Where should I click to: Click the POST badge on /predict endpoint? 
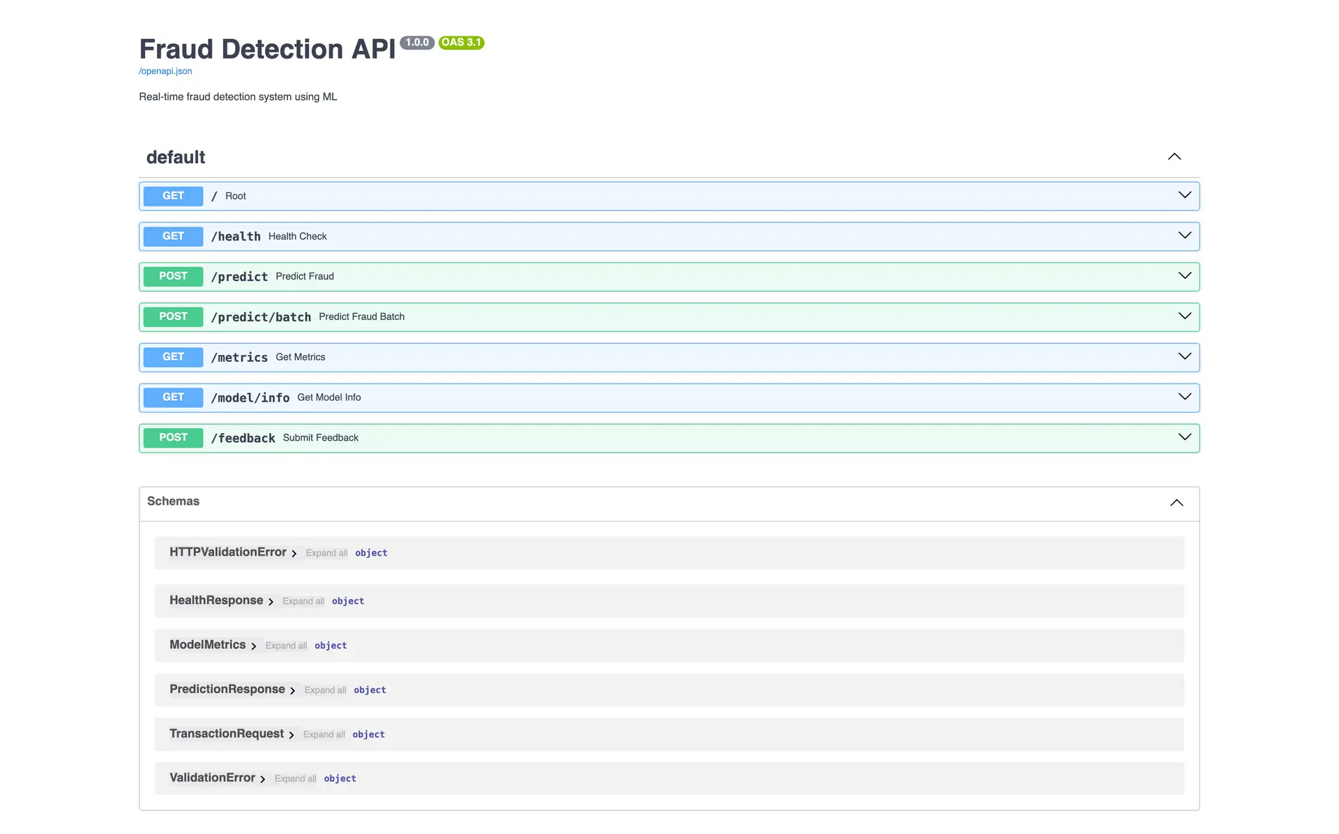(172, 276)
